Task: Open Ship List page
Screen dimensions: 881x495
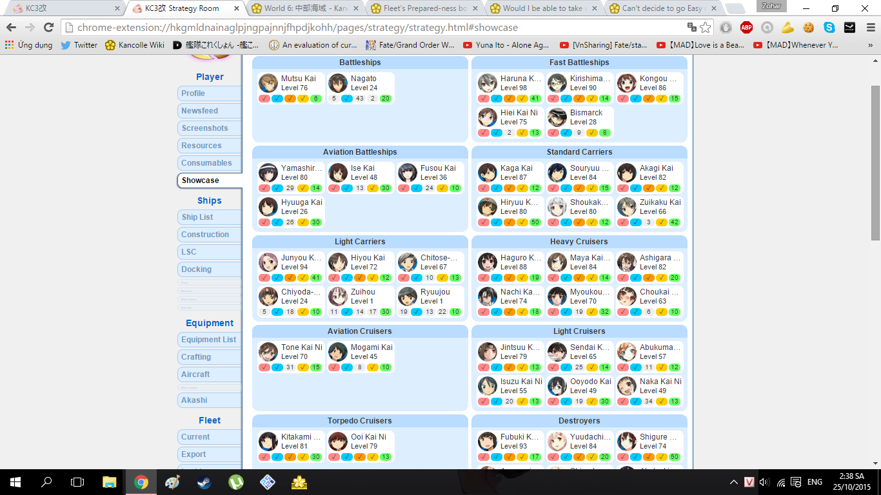Action: point(210,217)
